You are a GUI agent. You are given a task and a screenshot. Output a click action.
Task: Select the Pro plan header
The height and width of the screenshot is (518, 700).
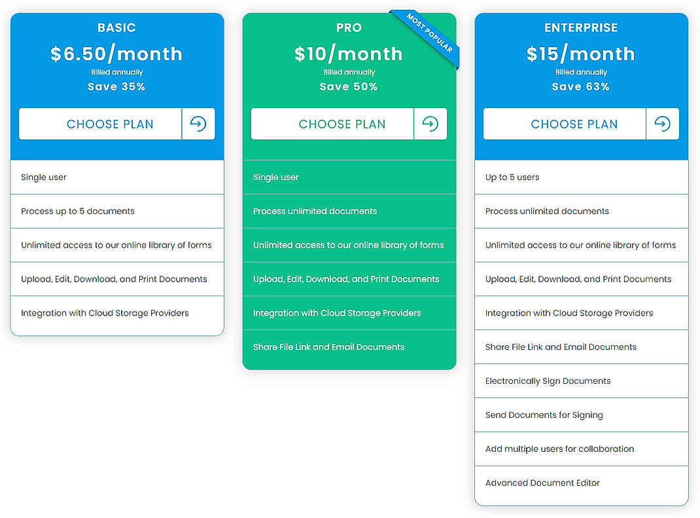point(349,28)
